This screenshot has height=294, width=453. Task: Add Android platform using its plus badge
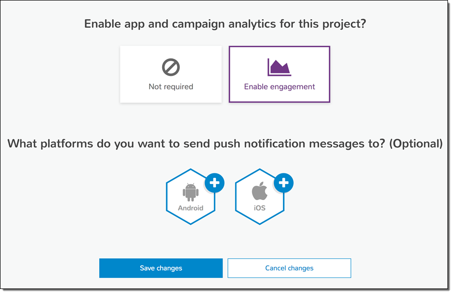point(214,182)
